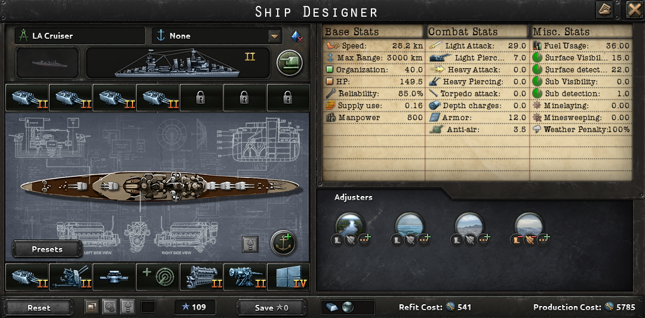Select the fire control system module slot

(x=114, y=277)
